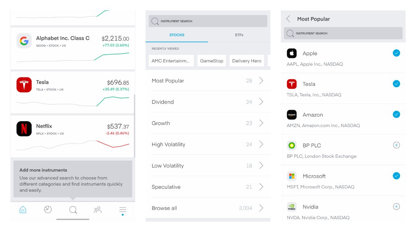Add BP PLC with the plus button
Image resolution: width=416 pixels, height=232 pixels.
click(396, 145)
